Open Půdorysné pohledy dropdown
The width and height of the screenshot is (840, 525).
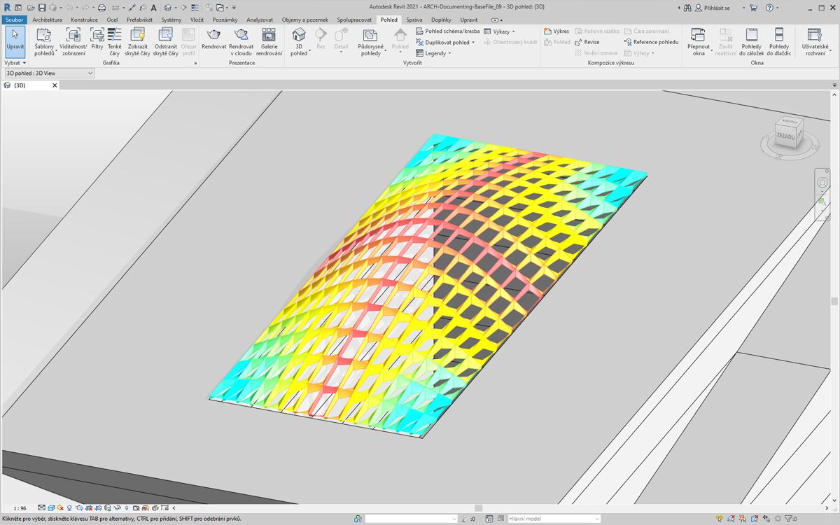[370, 42]
